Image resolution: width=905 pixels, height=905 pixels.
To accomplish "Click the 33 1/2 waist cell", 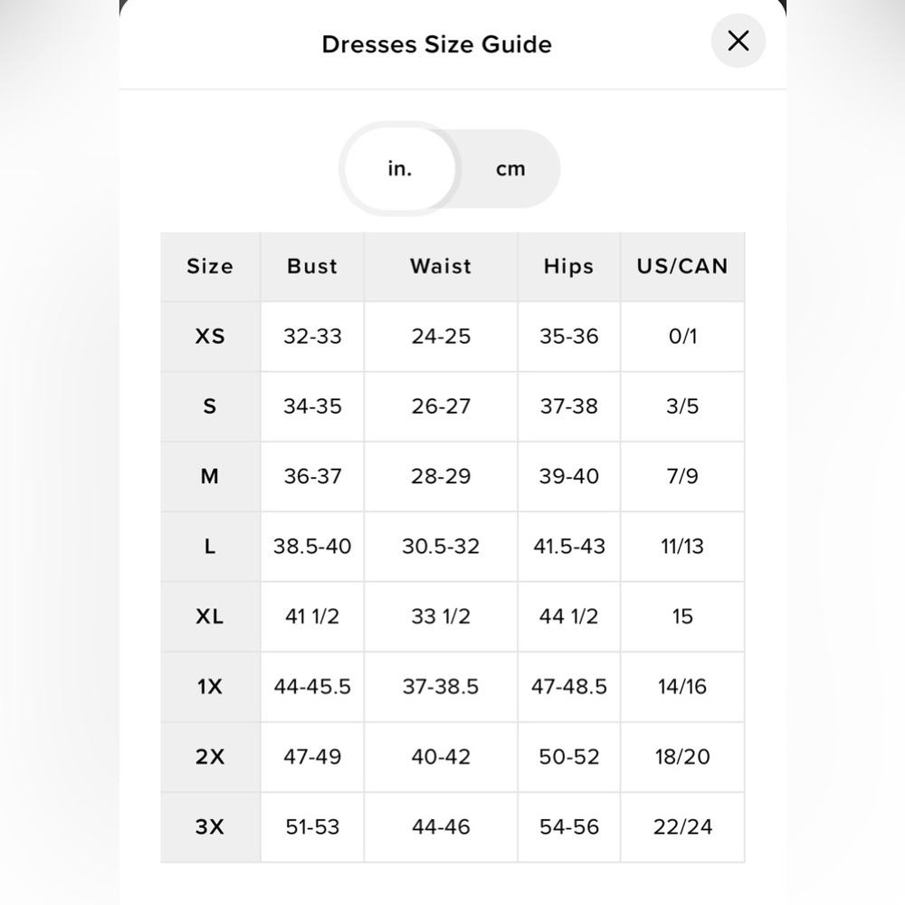I will [x=441, y=616].
